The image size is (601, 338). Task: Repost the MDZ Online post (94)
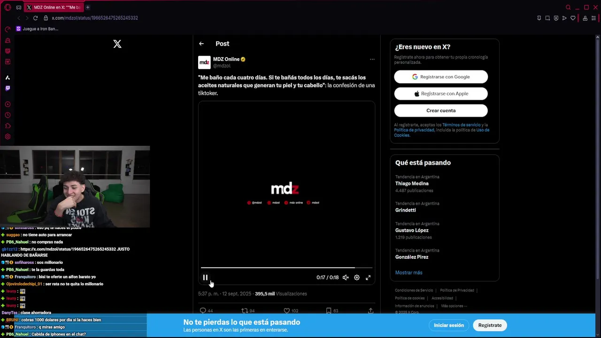tap(248, 311)
